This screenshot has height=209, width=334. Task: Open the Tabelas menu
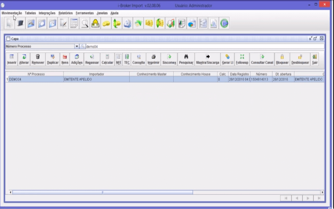(x=30, y=13)
